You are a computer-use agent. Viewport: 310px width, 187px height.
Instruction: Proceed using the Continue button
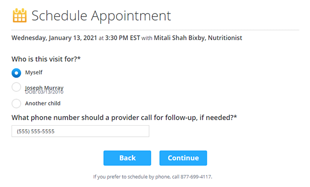183,158
